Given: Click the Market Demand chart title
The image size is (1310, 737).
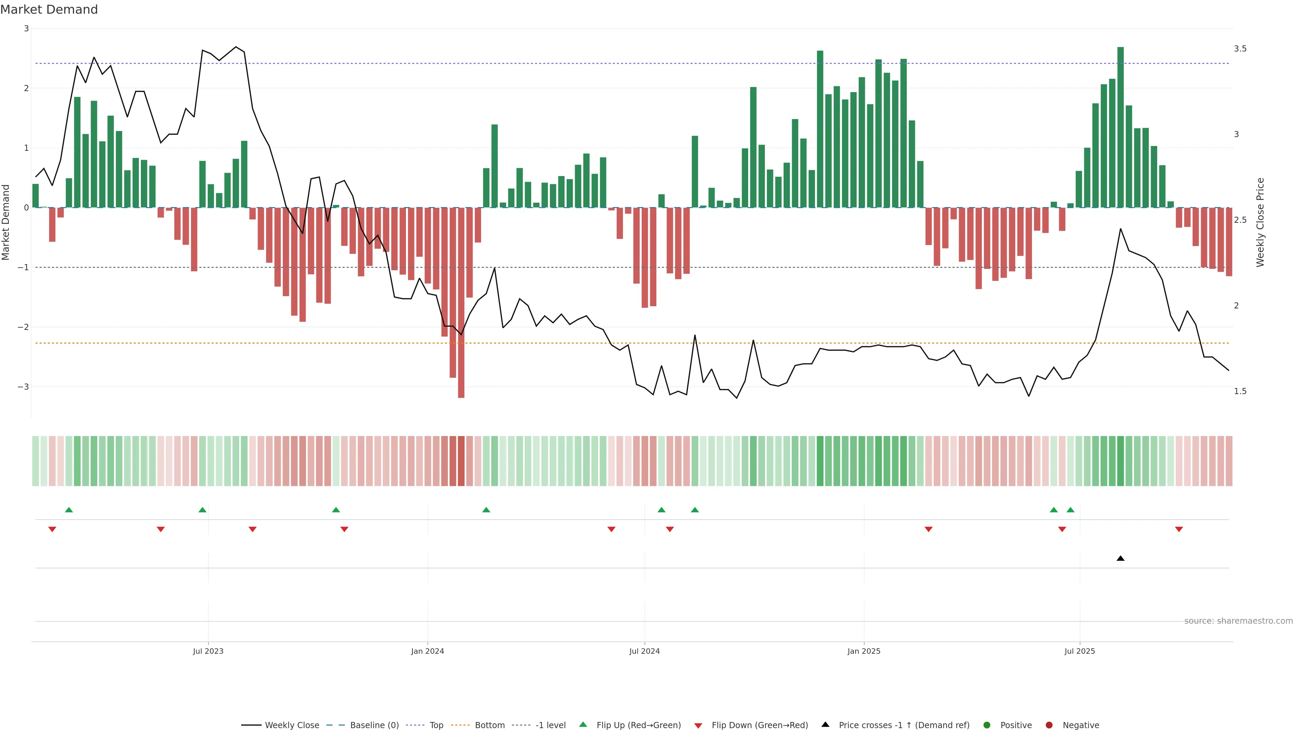Looking at the screenshot, I should click(x=49, y=10).
